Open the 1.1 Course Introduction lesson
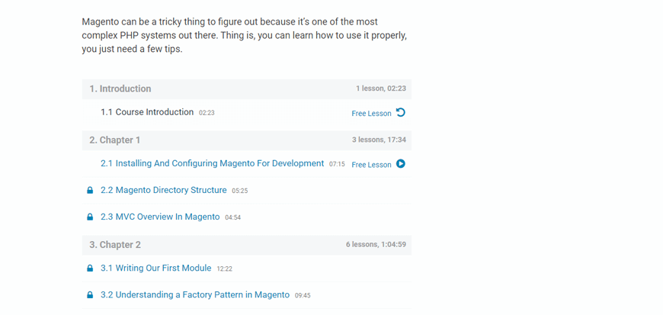This screenshot has width=663, height=315. point(147,112)
